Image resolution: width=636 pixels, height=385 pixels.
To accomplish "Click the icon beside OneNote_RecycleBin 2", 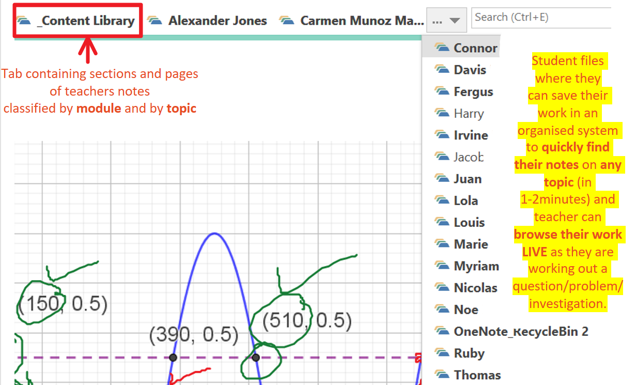I will (442, 331).
